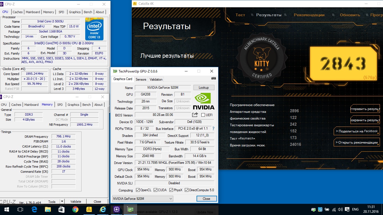Open the Wi-Fi network tray icon

click(x=334, y=209)
